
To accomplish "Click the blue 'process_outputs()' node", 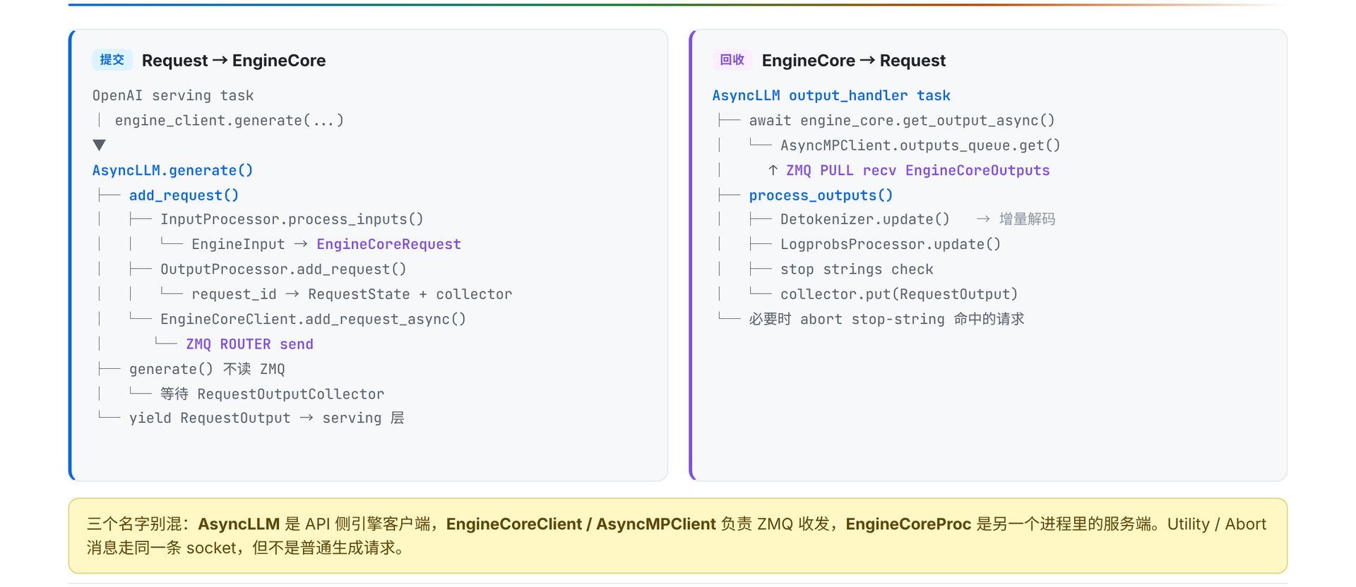I will pyautogui.click(x=821, y=195).
